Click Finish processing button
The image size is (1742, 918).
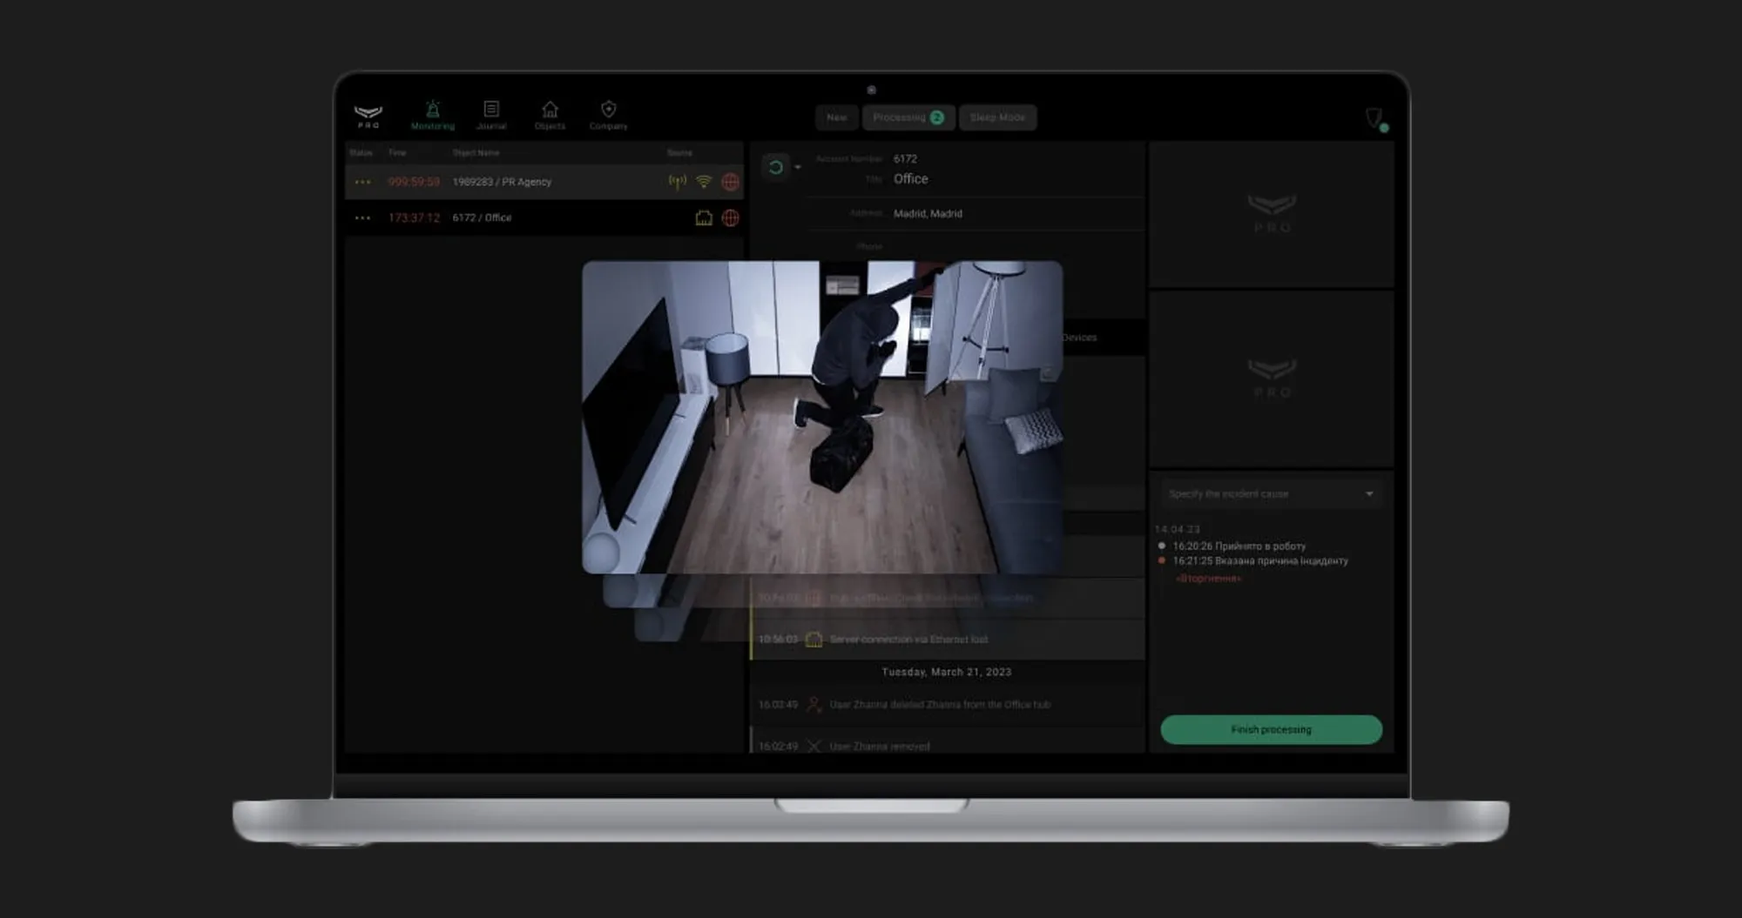coord(1271,729)
